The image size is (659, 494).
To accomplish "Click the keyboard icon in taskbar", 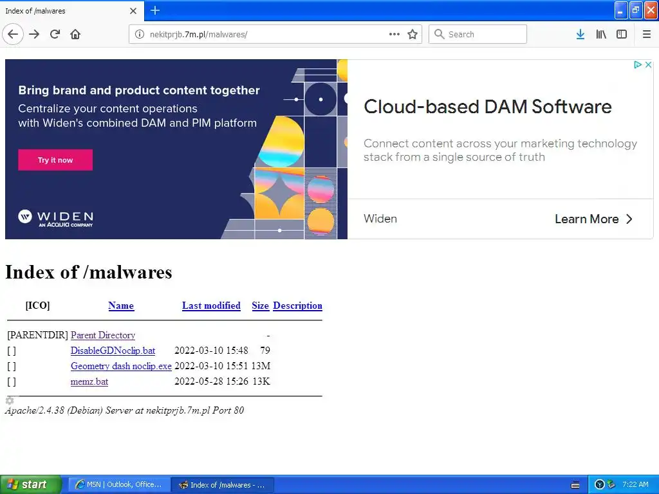I will click(x=575, y=485).
